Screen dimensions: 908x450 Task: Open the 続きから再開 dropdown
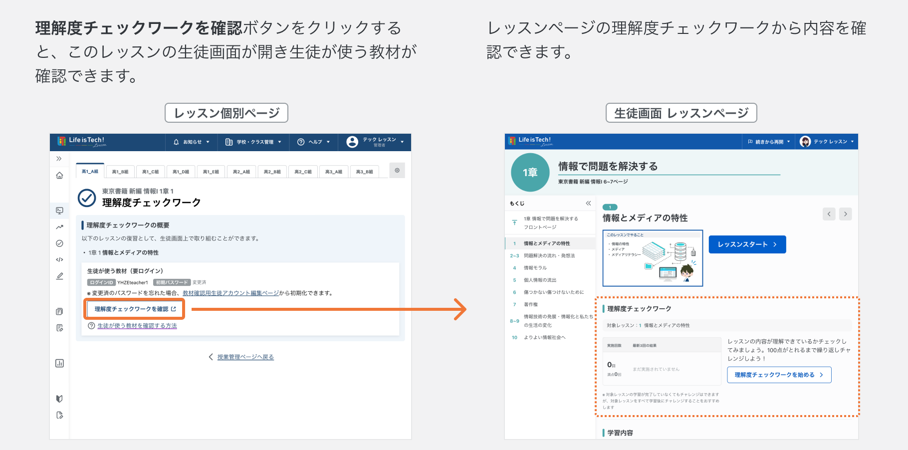click(769, 142)
